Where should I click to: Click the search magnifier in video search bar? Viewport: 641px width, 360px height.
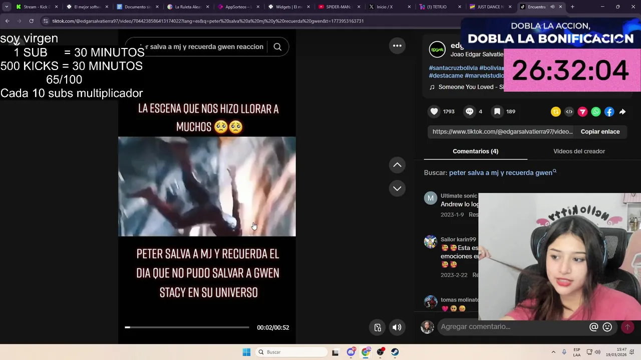277,46
